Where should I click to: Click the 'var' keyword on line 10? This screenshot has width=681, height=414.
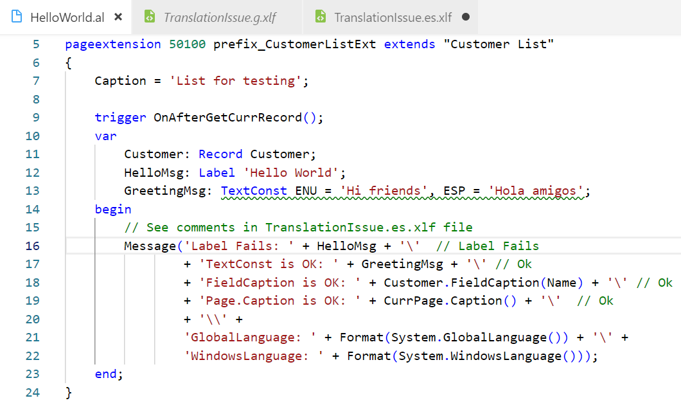(x=105, y=136)
